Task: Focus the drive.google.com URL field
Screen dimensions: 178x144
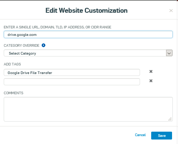Action: click(x=88, y=34)
